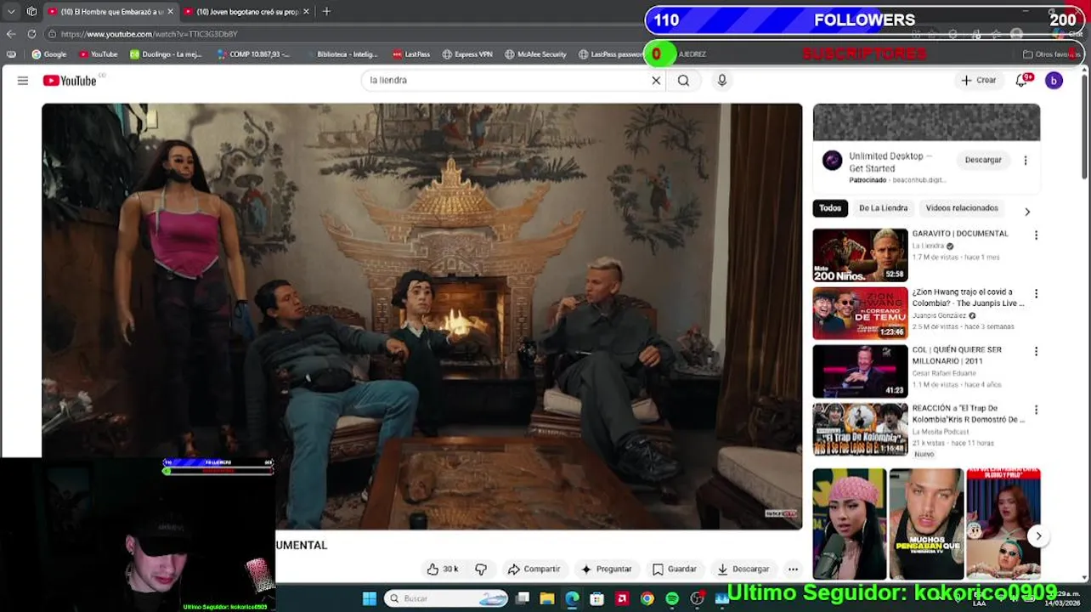Open options for El Trap De Colombia video
Image resolution: width=1091 pixels, height=612 pixels.
point(1036,411)
